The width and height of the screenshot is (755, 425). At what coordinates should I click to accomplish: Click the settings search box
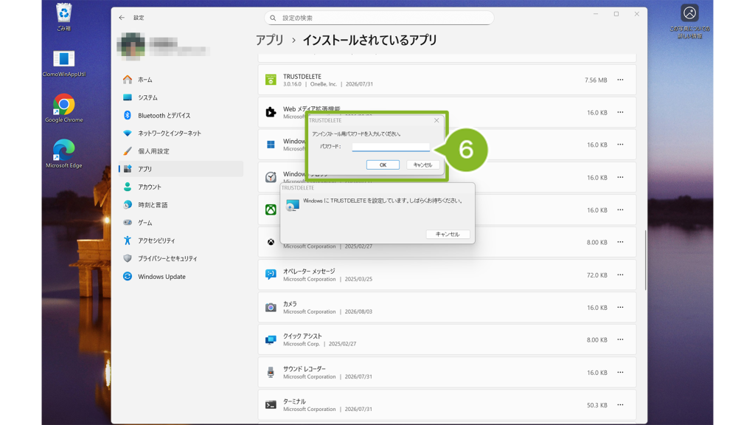[x=379, y=18]
